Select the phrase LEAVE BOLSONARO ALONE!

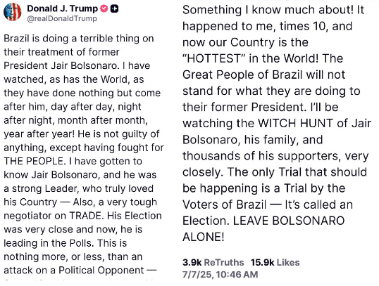pos(263,229)
